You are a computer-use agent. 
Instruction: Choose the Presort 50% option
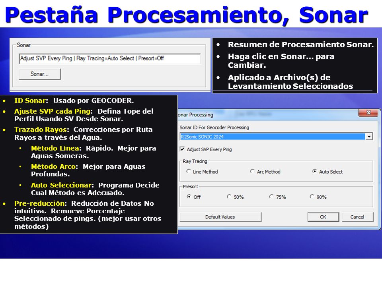[x=229, y=197]
